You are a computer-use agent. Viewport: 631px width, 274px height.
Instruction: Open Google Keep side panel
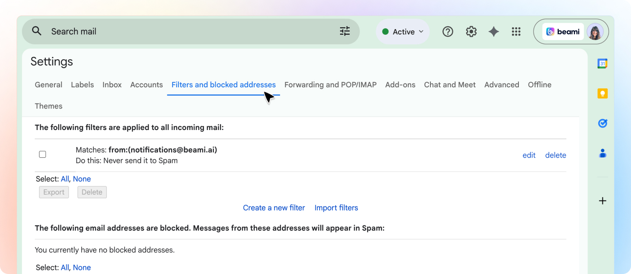pyautogui.click(x=602, y=93)
